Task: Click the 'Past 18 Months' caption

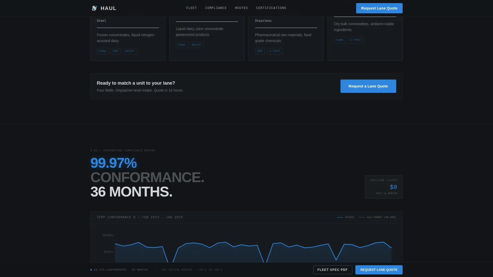Action: [386, 193]
